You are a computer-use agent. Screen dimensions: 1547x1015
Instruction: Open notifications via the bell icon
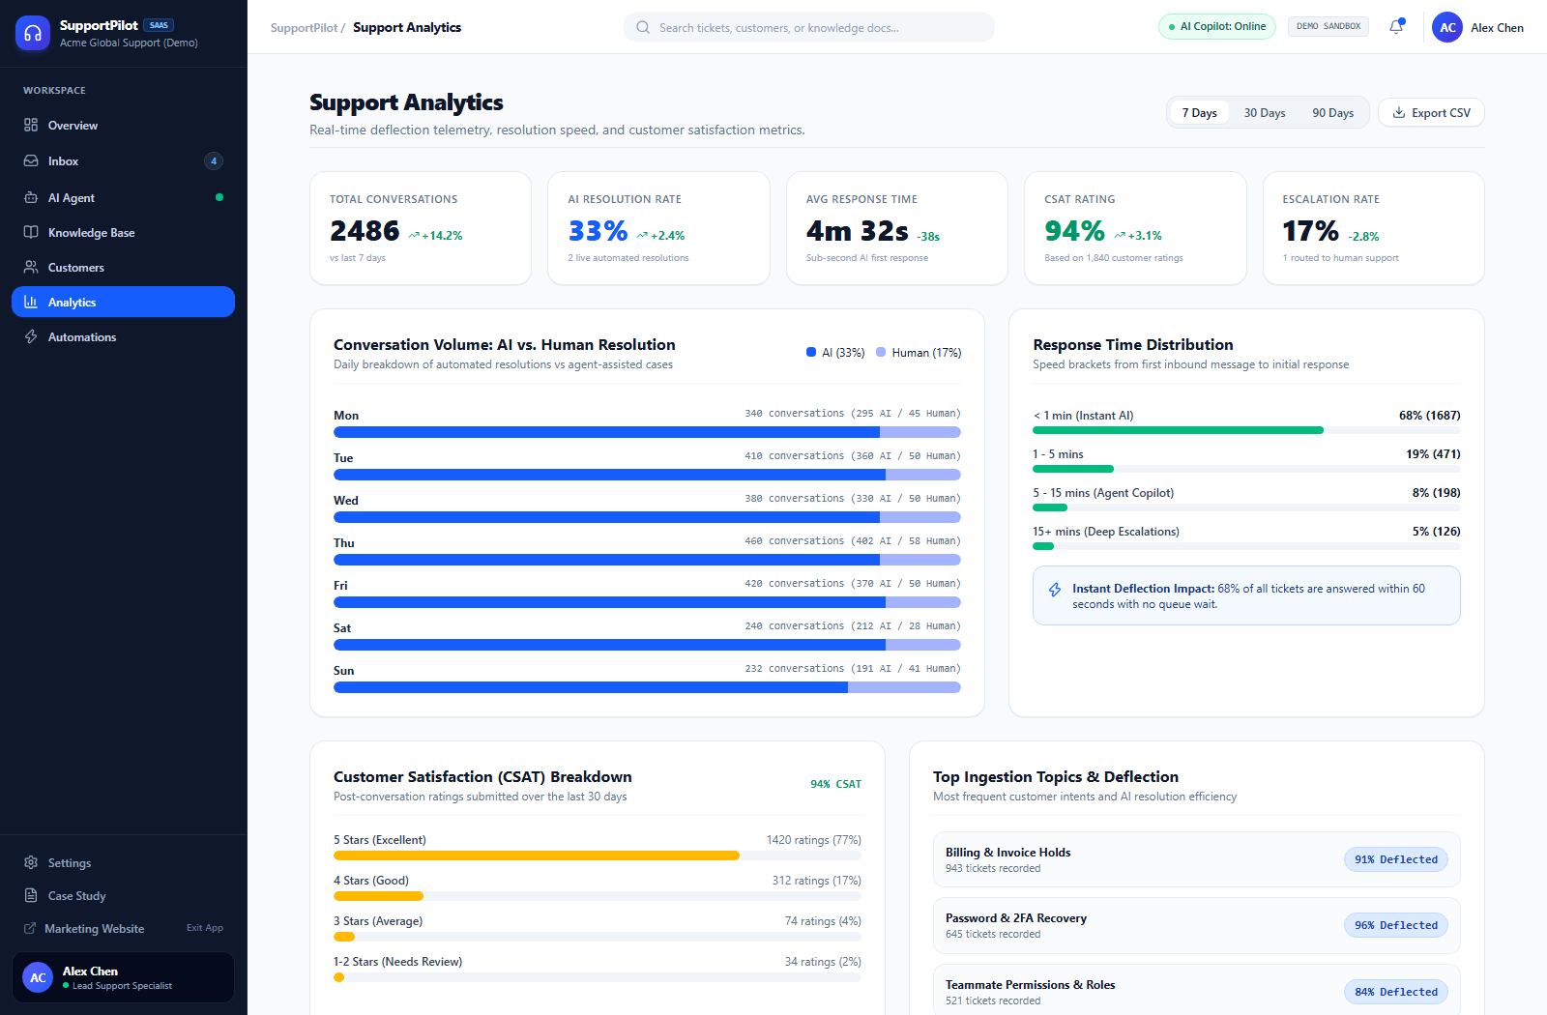click(1396, 27)
